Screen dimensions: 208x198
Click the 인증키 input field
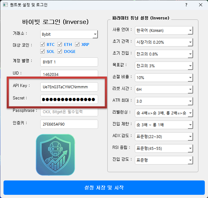pyautogui.click(x=69, y=124)
